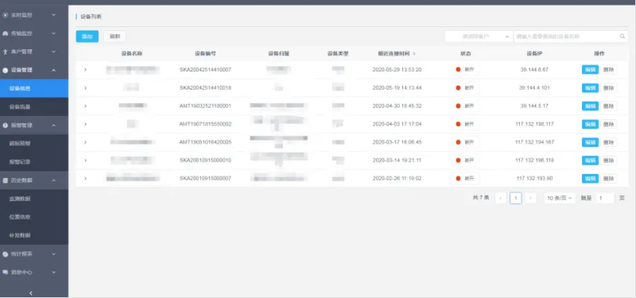Click the 统计报表 sidebar icon
The height and width of the screenshot is (298, 636).
click(6, 254)
